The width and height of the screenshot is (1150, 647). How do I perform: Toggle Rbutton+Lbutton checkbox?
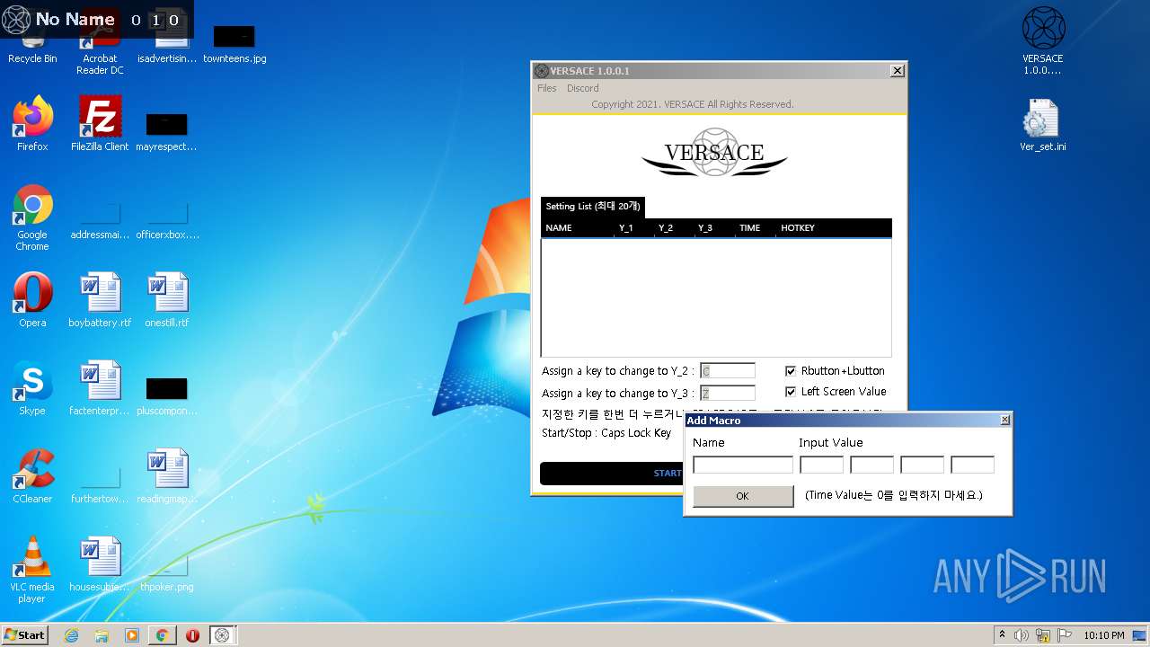click(791, 370)
